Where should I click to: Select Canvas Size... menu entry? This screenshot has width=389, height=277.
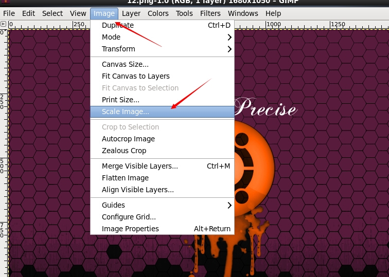(x=162, y=64)
